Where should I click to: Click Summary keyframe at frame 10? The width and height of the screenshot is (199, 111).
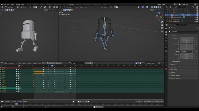click(x=44, y=68)
